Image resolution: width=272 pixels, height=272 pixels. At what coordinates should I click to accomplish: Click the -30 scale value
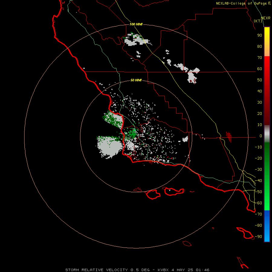click(258, 170)
